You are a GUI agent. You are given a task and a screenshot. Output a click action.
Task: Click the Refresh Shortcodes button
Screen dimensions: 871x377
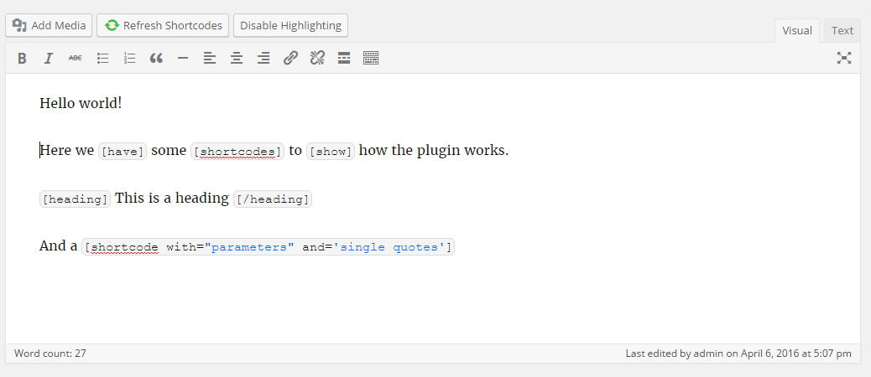click(x=163, y=25)
